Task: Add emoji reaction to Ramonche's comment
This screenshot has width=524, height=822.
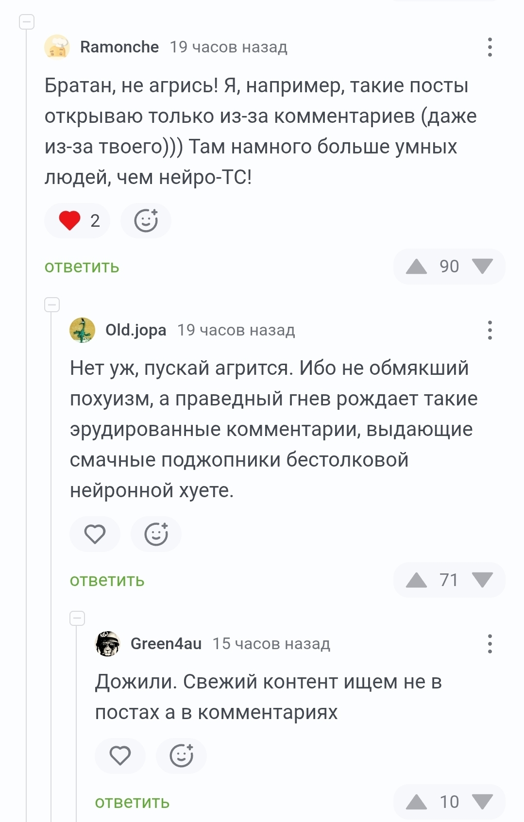Action: (146, 221)
